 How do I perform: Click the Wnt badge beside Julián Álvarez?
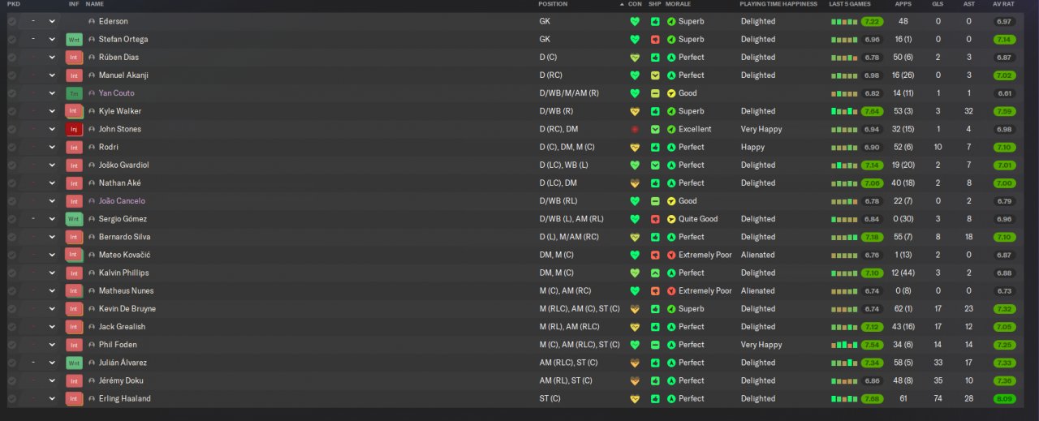(x=74, y=363)
